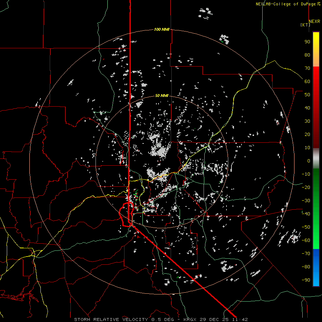Image resolution: width=322 pixels, height=322 pixels.
Task: Click the 11:42 time stamp in footer
Action: click(x=240, y=319)
